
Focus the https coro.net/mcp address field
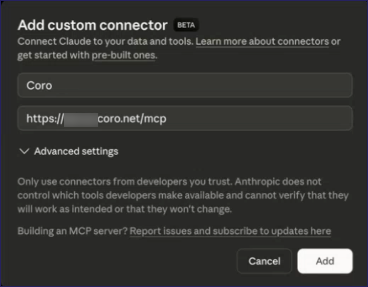[x=184, y=118]
